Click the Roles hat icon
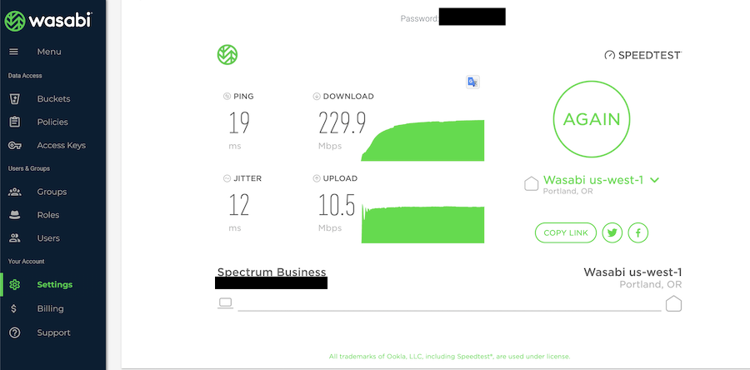 [x=14, y=215]
